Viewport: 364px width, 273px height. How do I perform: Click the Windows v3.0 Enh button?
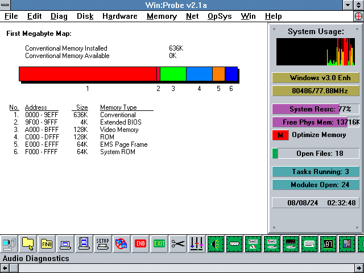click(x=316, y=78)
